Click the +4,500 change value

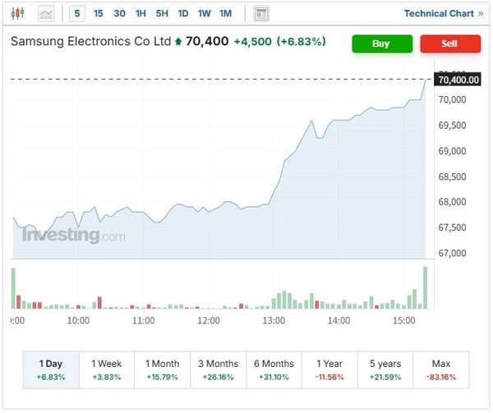[x=253, y=42]
